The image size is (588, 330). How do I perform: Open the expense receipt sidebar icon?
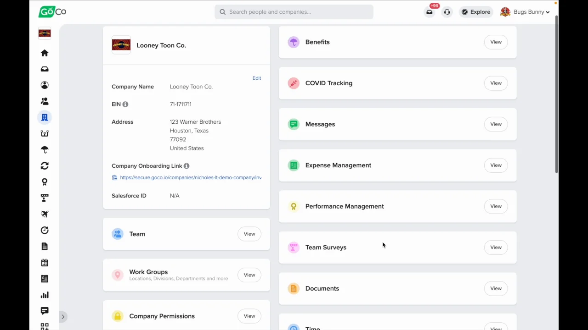(x=45, y=279)
